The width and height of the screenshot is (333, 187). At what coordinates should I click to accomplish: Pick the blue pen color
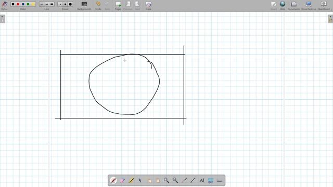click(23, 4)
